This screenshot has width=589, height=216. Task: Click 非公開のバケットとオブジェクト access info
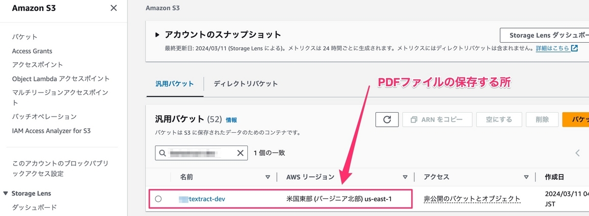tap(472, 199)
